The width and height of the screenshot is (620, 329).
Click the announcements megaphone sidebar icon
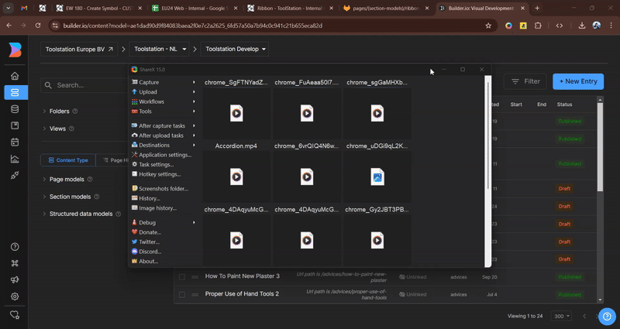(15, 279)
